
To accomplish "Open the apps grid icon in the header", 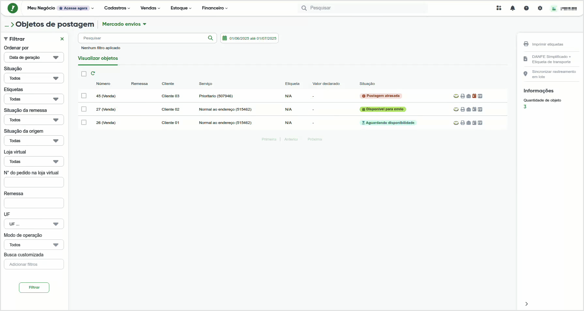I will click(499, 8).
